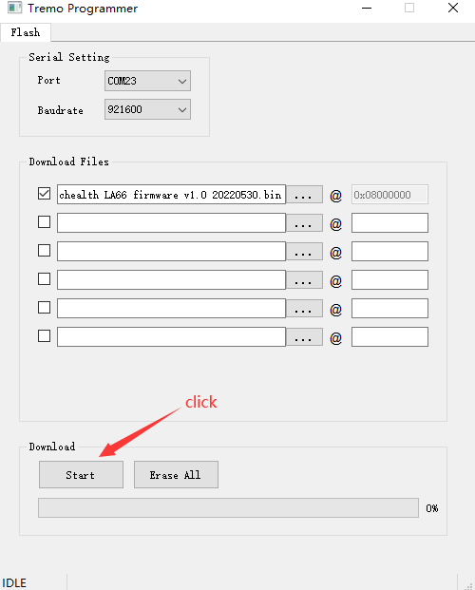
Task: Click the Erase All button
Action: [176, 475]
